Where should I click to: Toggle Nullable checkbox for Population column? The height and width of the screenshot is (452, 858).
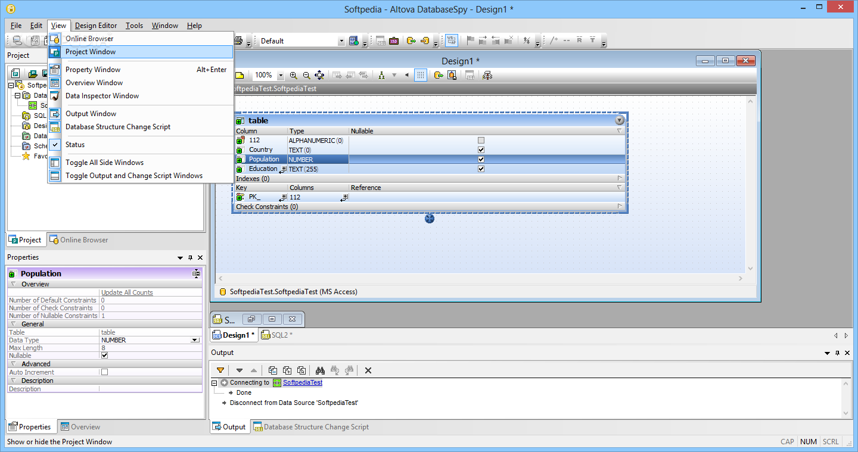pos(481,160)
